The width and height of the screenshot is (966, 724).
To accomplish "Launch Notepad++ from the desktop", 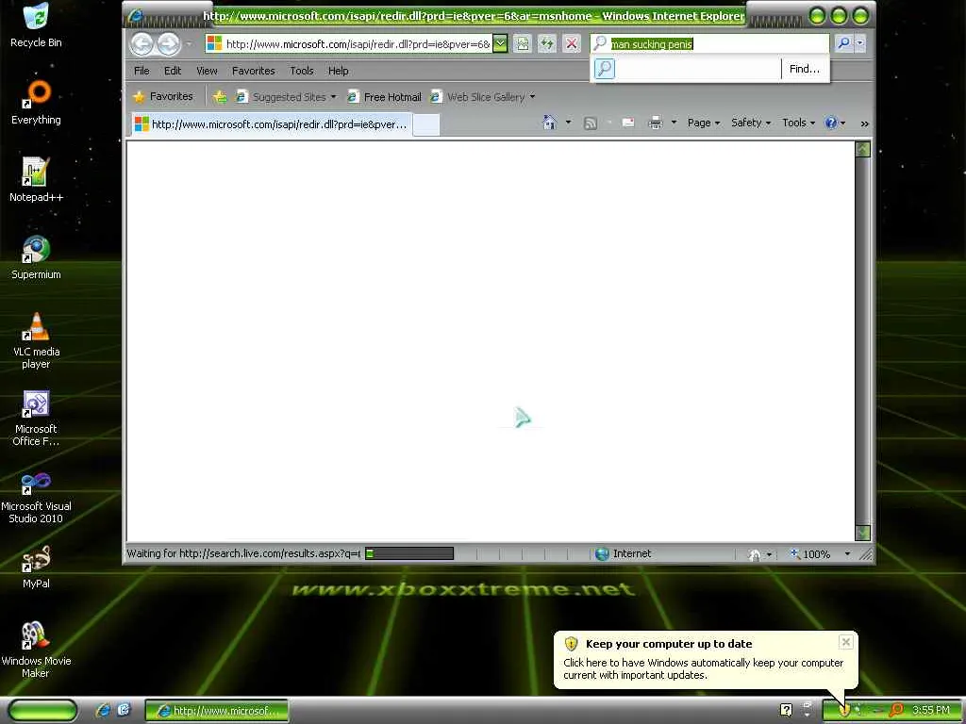I will [x=36, y=180].
